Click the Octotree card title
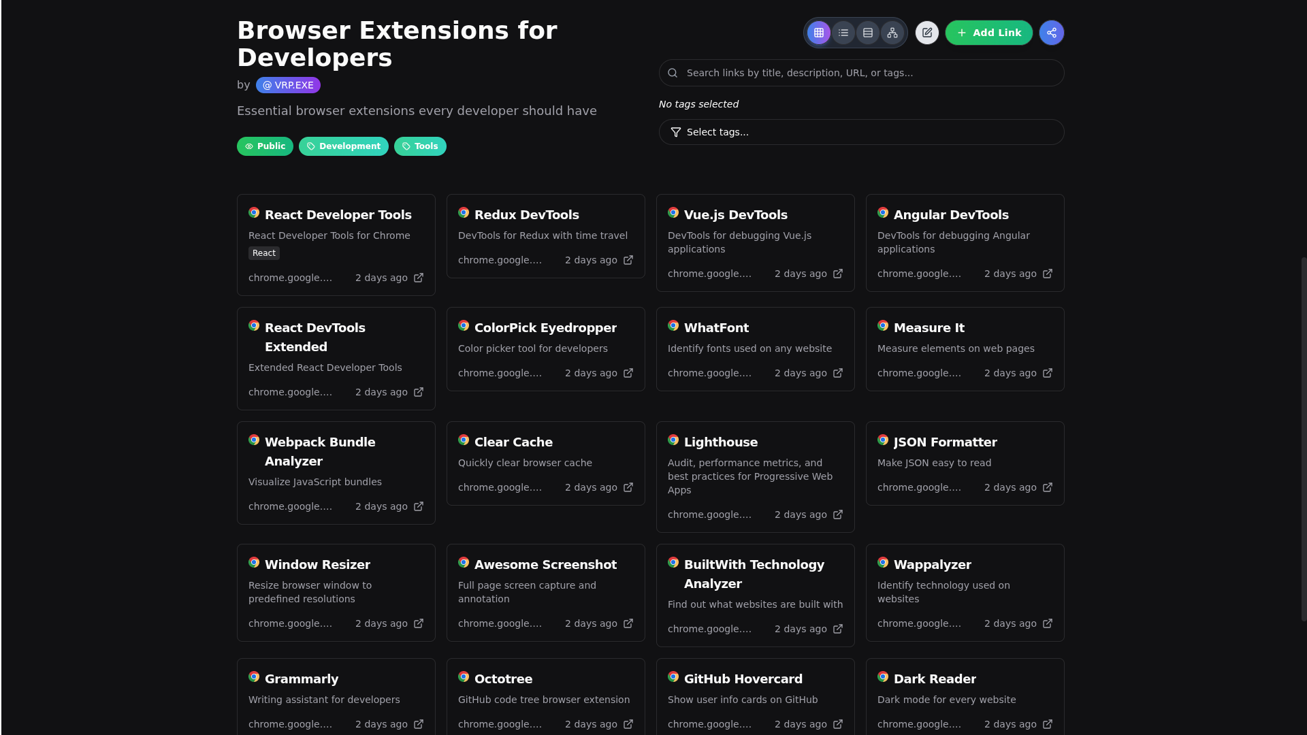The image size is (1307, 735). tap(503, 679)
